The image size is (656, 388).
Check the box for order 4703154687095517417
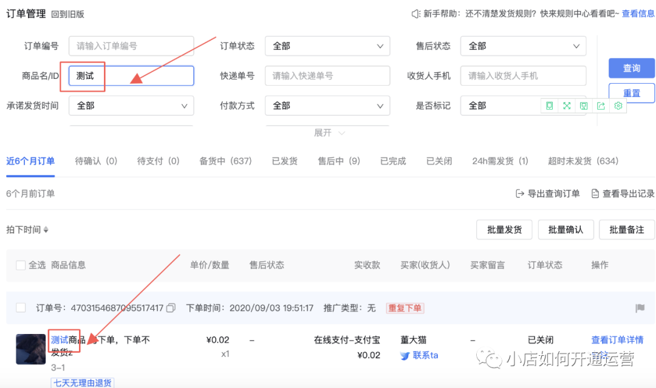[21, 308]
